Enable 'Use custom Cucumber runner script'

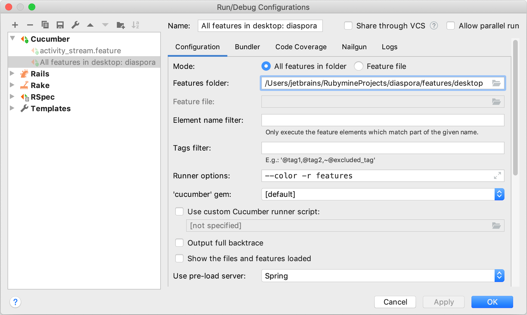(179, 212)
